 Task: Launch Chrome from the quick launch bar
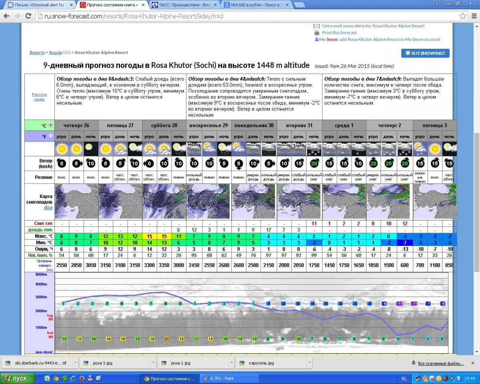(x=56, y=378)
